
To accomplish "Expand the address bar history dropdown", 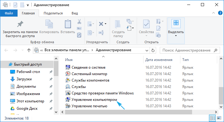I will point(147,50).
